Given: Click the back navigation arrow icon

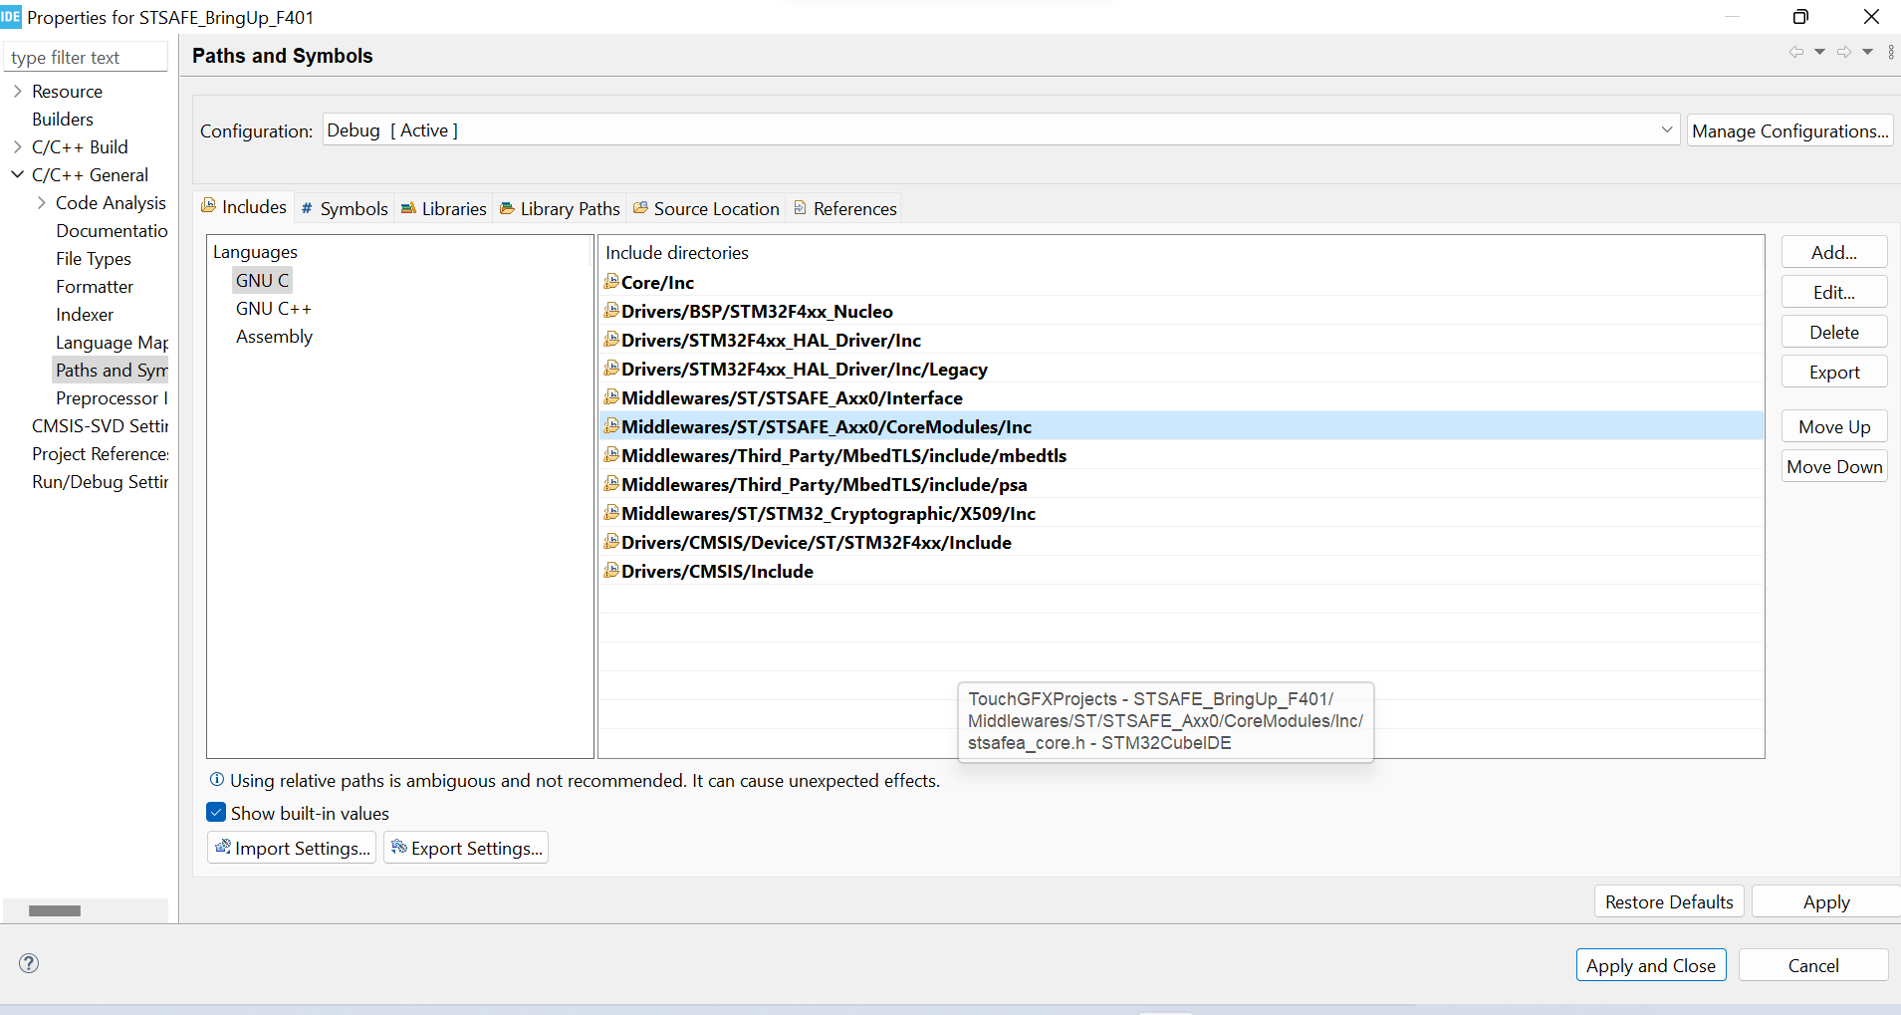Looking at the screenshot, I should pos(1795,52).
